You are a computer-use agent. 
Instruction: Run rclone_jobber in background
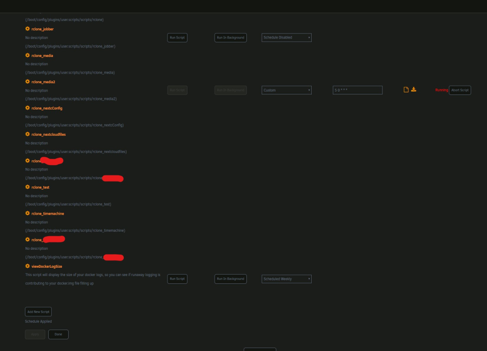tap(230, 37)
